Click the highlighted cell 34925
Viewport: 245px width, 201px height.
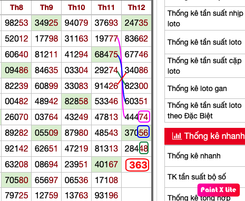point(46,23)
